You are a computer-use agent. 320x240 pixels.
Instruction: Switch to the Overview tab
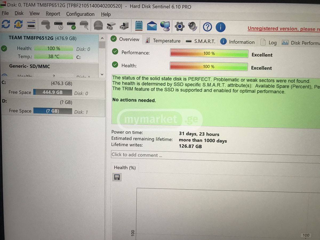pyautogui.click(x=125, y=39)
